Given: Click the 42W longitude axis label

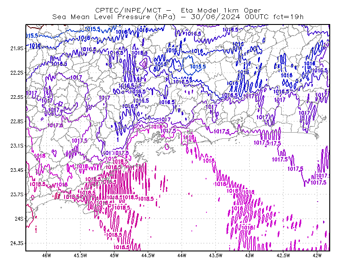Looking at the screenshot, I should point(317,255).
